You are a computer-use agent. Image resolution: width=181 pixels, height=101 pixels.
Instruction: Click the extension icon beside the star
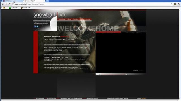coord(175,4)
